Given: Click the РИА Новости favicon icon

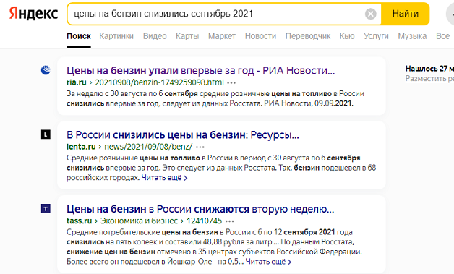Looking at the screenshot, I should coord(46,70).
